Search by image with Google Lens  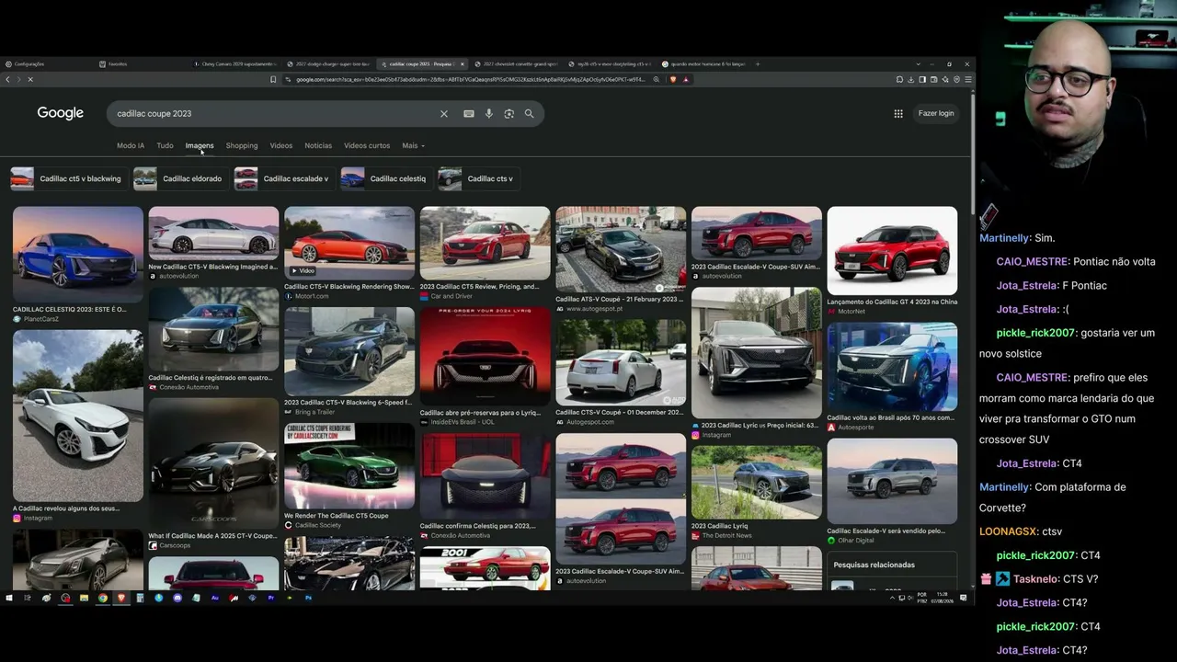point(509,114)
